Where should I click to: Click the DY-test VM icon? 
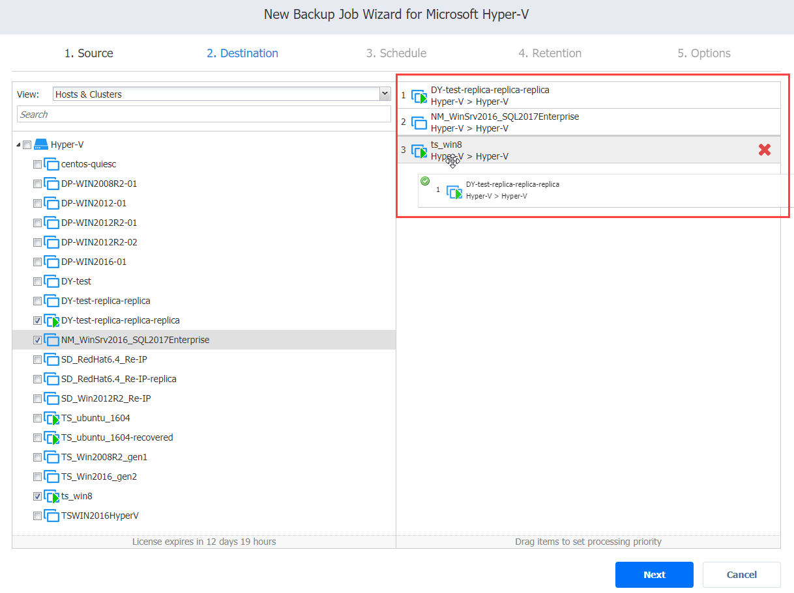[x=51, y=281]
